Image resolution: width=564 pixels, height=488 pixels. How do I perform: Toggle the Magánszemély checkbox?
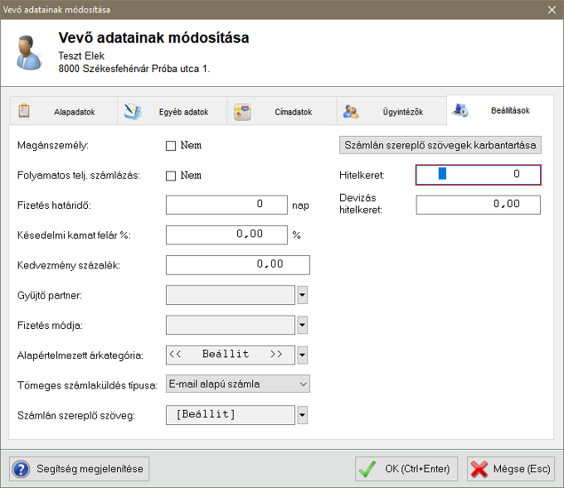[171, 146]
